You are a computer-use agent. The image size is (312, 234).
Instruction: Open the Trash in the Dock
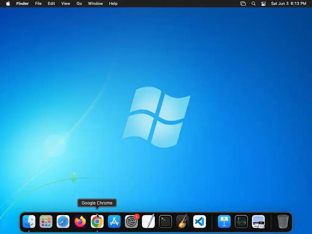[283, 222]
